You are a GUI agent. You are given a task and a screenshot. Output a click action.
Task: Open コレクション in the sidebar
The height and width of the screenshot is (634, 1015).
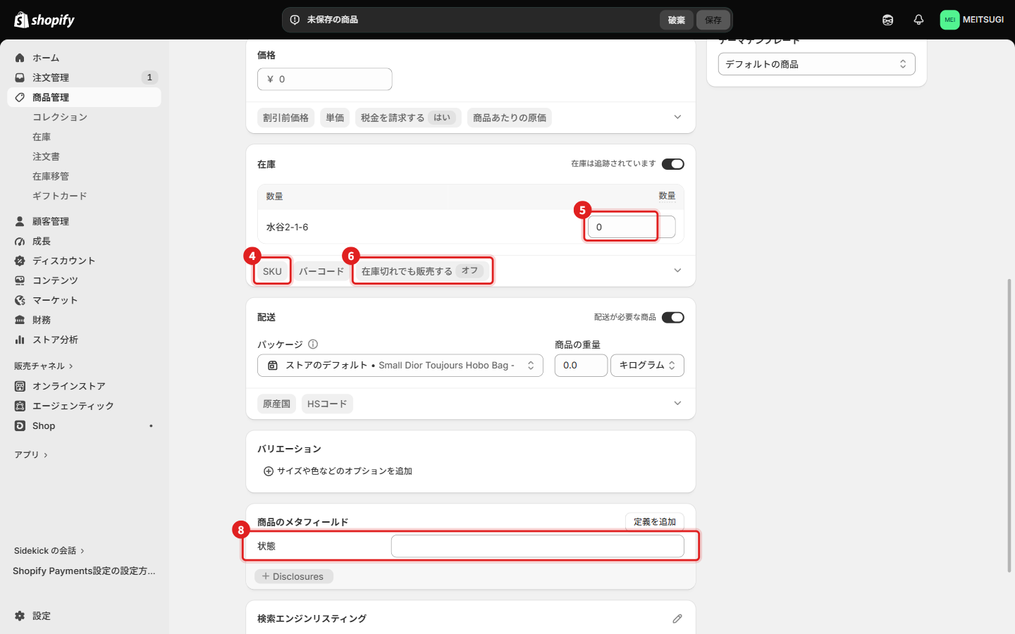point(60,117)
